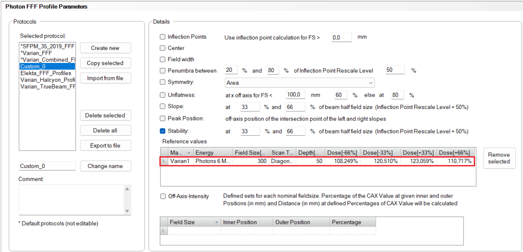
Task: Click Import from file button
Action: (105, 78)
